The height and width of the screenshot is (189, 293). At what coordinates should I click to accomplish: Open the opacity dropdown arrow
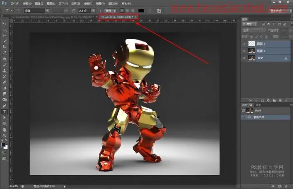(290, 30)
